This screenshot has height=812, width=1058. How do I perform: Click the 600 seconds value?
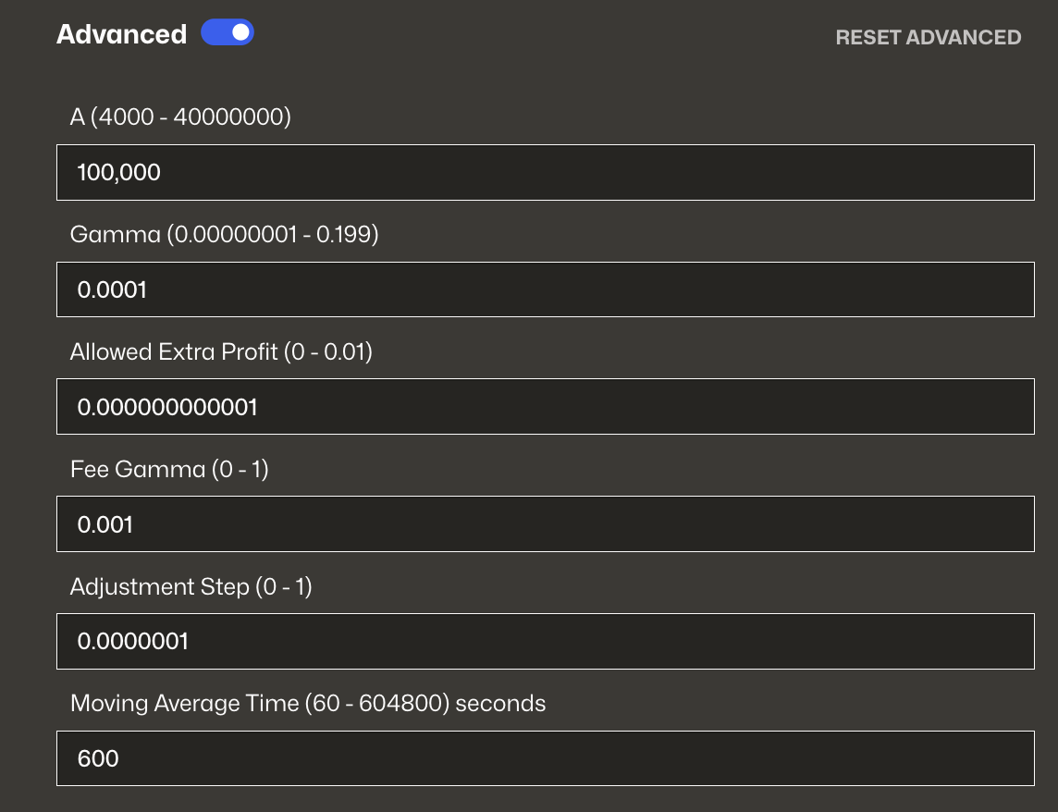[96, 758]
